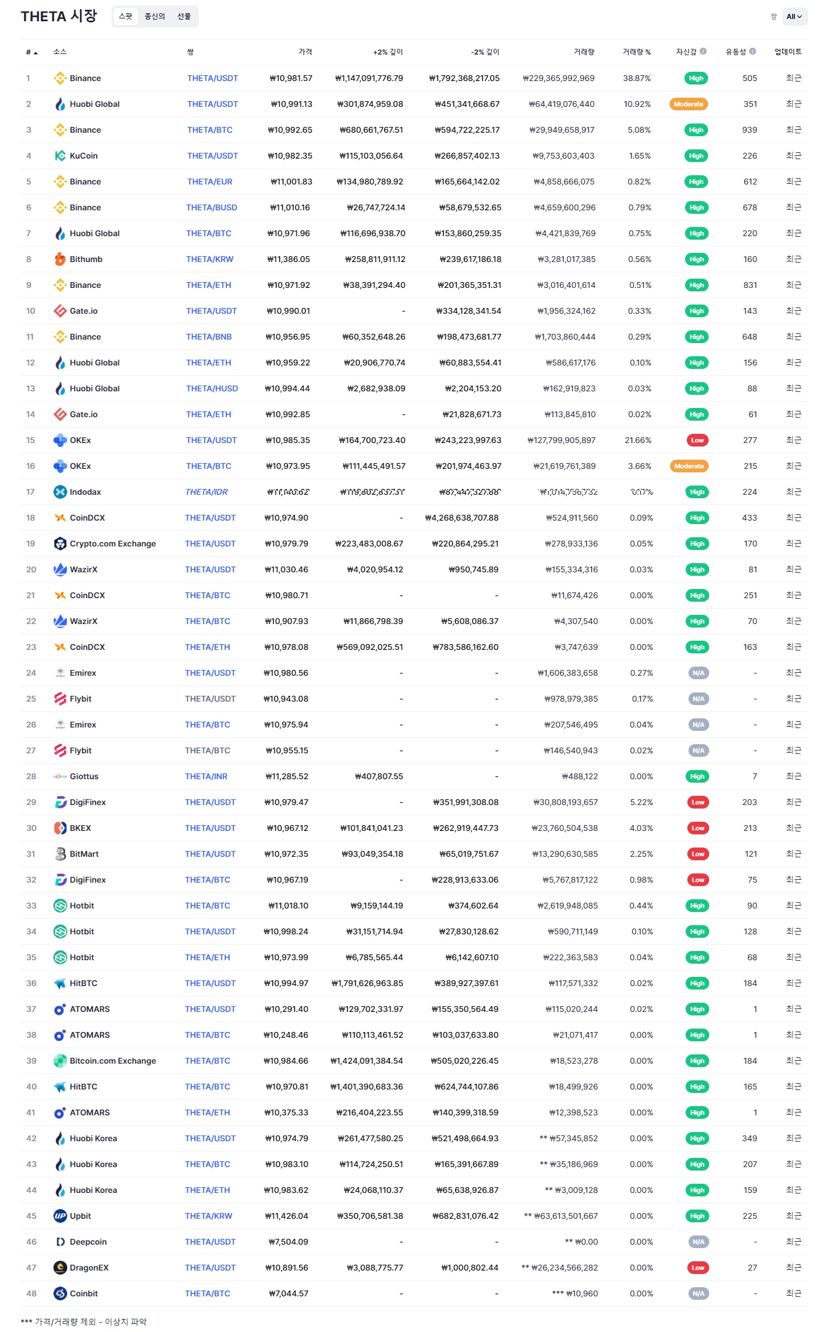The width and height of the screenshot is (823, 1332).
Task: Click the Low badge in DragonEX row 47
Action: point(698,1268)
